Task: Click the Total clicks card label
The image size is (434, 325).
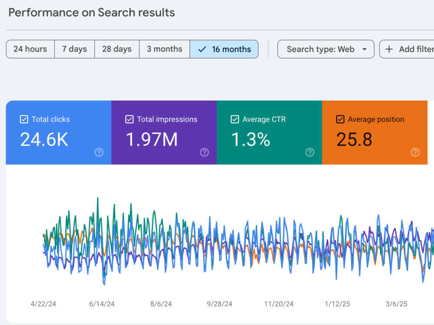Action: [x=51, y=120]
